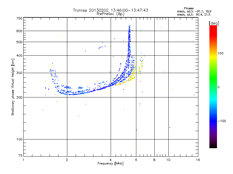Image resolution: width=233 pixels, height=174 pixels.
Task: Select the 'mean, sd,X: 90.4, 21.5' line
Action: coord(194,14)
